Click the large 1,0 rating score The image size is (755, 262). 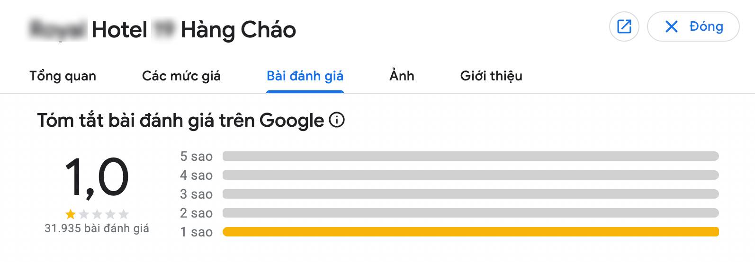pos(97,178)
